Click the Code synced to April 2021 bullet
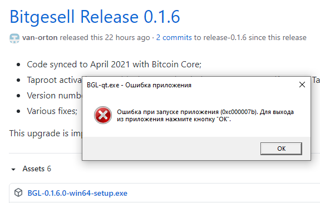Screen dimensions: 320x203 [114, 65]
